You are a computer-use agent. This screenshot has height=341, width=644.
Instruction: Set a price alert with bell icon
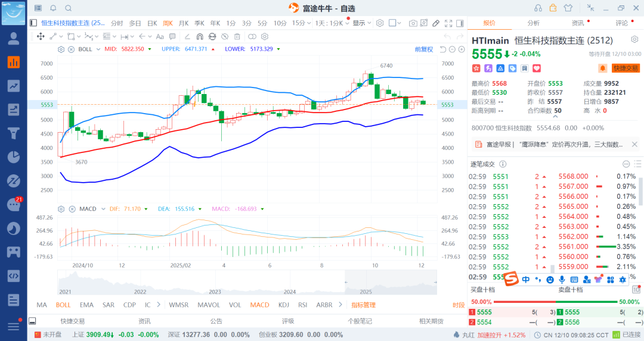[602, 68]
